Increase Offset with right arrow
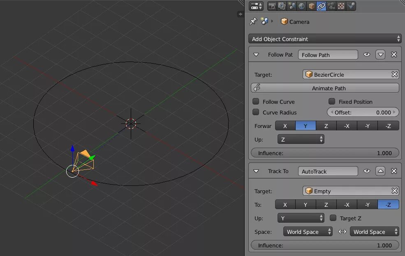The image size is (405, 256). [x=394, y=112]
